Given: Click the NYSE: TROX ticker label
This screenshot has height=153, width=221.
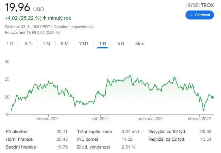Looking at the screenshot, I should pos(200,5).
